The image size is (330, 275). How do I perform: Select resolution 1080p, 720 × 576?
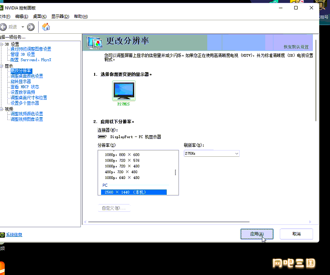122,161
